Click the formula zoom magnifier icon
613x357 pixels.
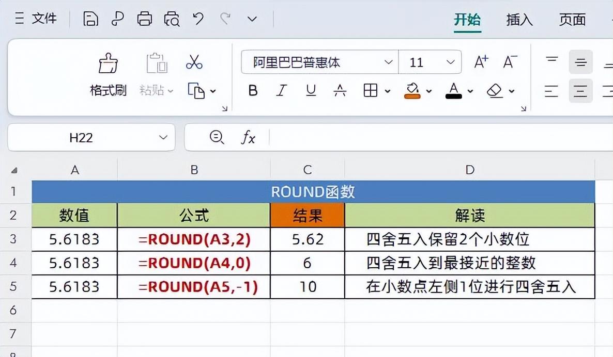pyautogui.click(x=217, y=137)
